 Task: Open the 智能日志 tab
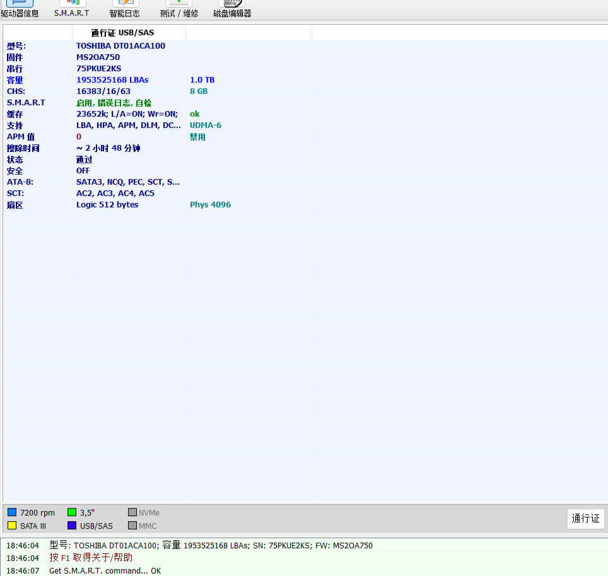124,9
